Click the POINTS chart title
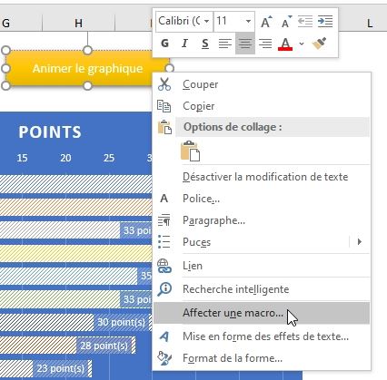This screenshot has width=387, height=380. tap(50, 132)
